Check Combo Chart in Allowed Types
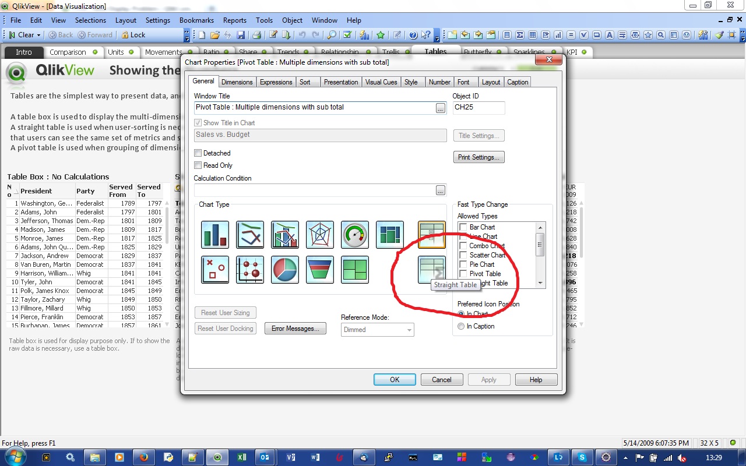 click(463, 246)
